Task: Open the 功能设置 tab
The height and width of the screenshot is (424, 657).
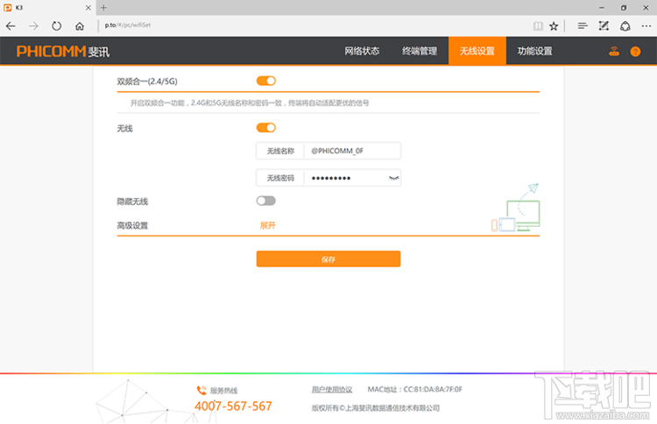Action: (534, 51)
